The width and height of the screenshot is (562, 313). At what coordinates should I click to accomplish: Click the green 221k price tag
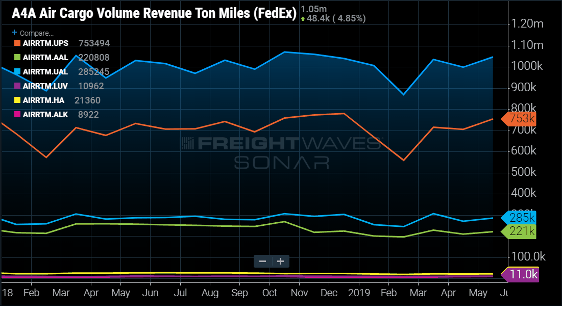point(519,232)
